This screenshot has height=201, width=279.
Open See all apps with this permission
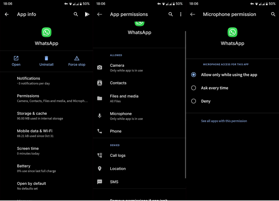click(224, 121)
